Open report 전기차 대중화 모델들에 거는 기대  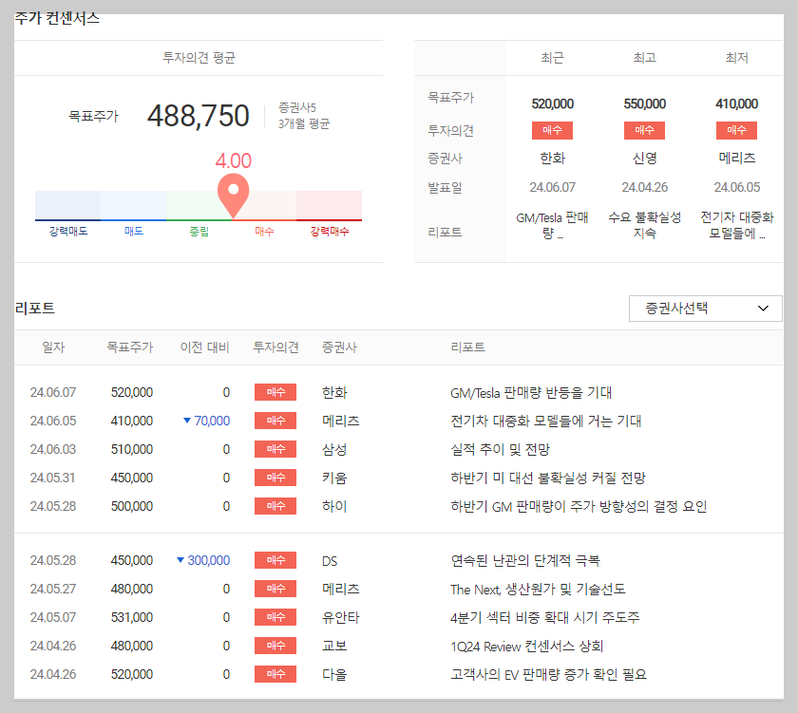pos(545,422)
